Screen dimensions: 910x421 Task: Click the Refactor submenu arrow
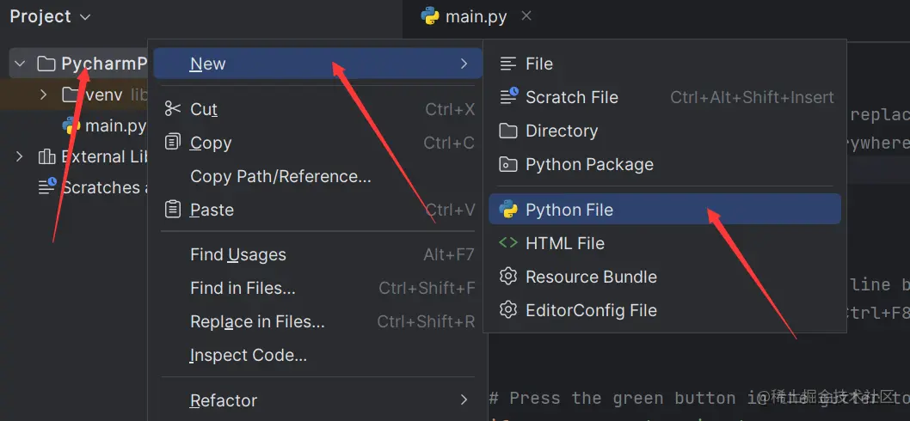coord(464,400)
